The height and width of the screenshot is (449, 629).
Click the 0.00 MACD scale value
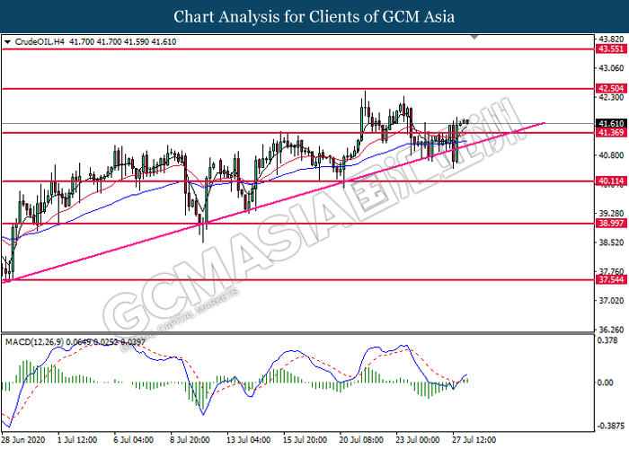pyautogui.click(x=606, y=383)
